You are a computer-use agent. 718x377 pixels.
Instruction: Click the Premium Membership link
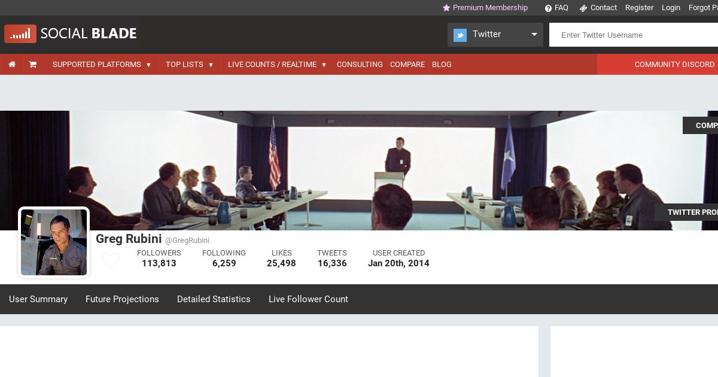click(x=490, y=8)
